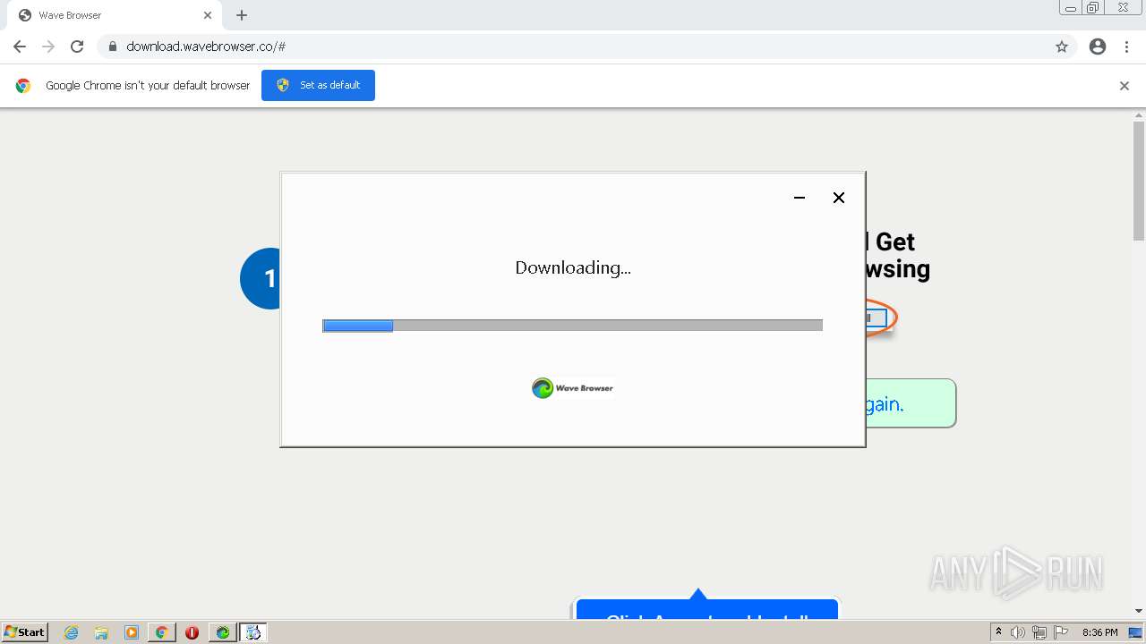Bookmark this page with the star icon
The height and width of the screenshot is (644, 1146).
coord(1062,47)
